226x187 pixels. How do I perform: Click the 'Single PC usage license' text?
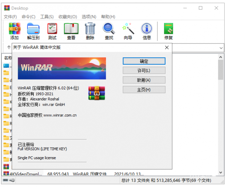(37, 158)
